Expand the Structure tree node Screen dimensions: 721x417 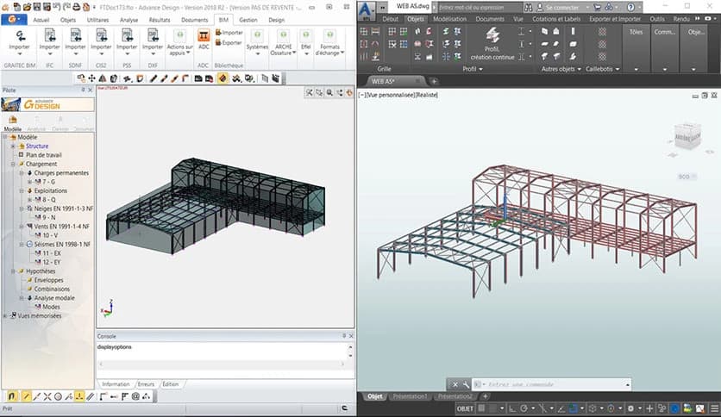point(13,146)
